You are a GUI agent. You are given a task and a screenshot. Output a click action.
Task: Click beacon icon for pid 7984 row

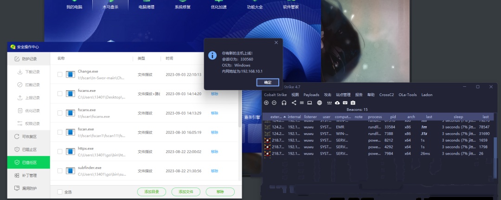pos(267,154)
